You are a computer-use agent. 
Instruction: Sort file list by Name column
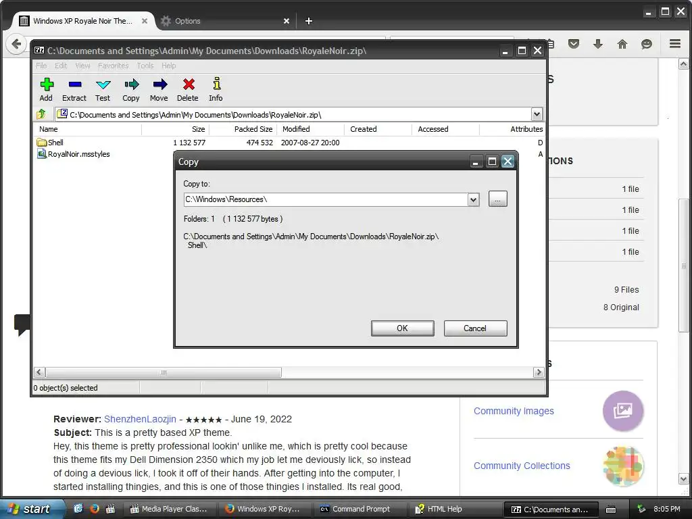point(88,129)
